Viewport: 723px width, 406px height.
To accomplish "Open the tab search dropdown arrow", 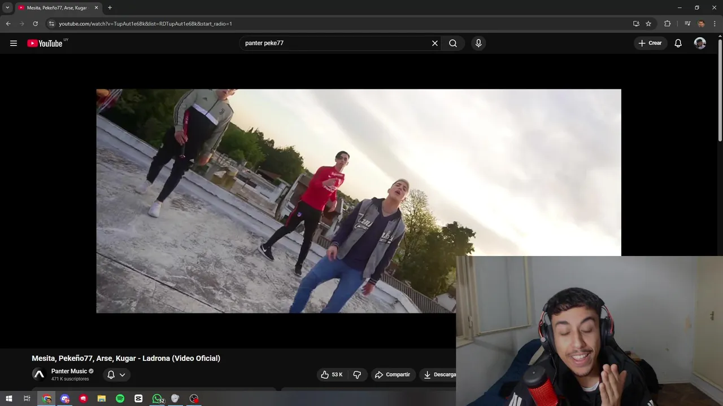I will click(x=7, y=8).
